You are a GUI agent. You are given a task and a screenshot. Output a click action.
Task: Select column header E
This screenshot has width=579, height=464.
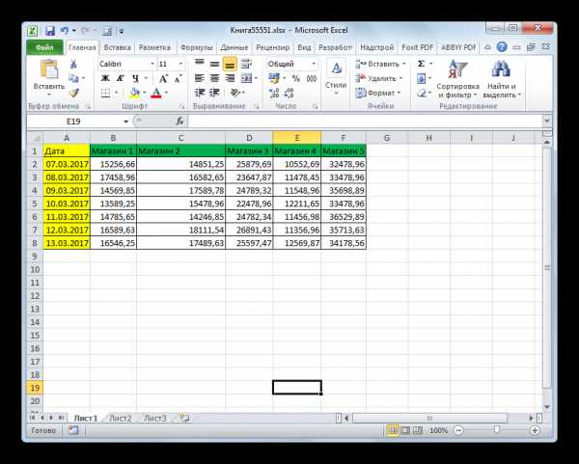[296, 138]
